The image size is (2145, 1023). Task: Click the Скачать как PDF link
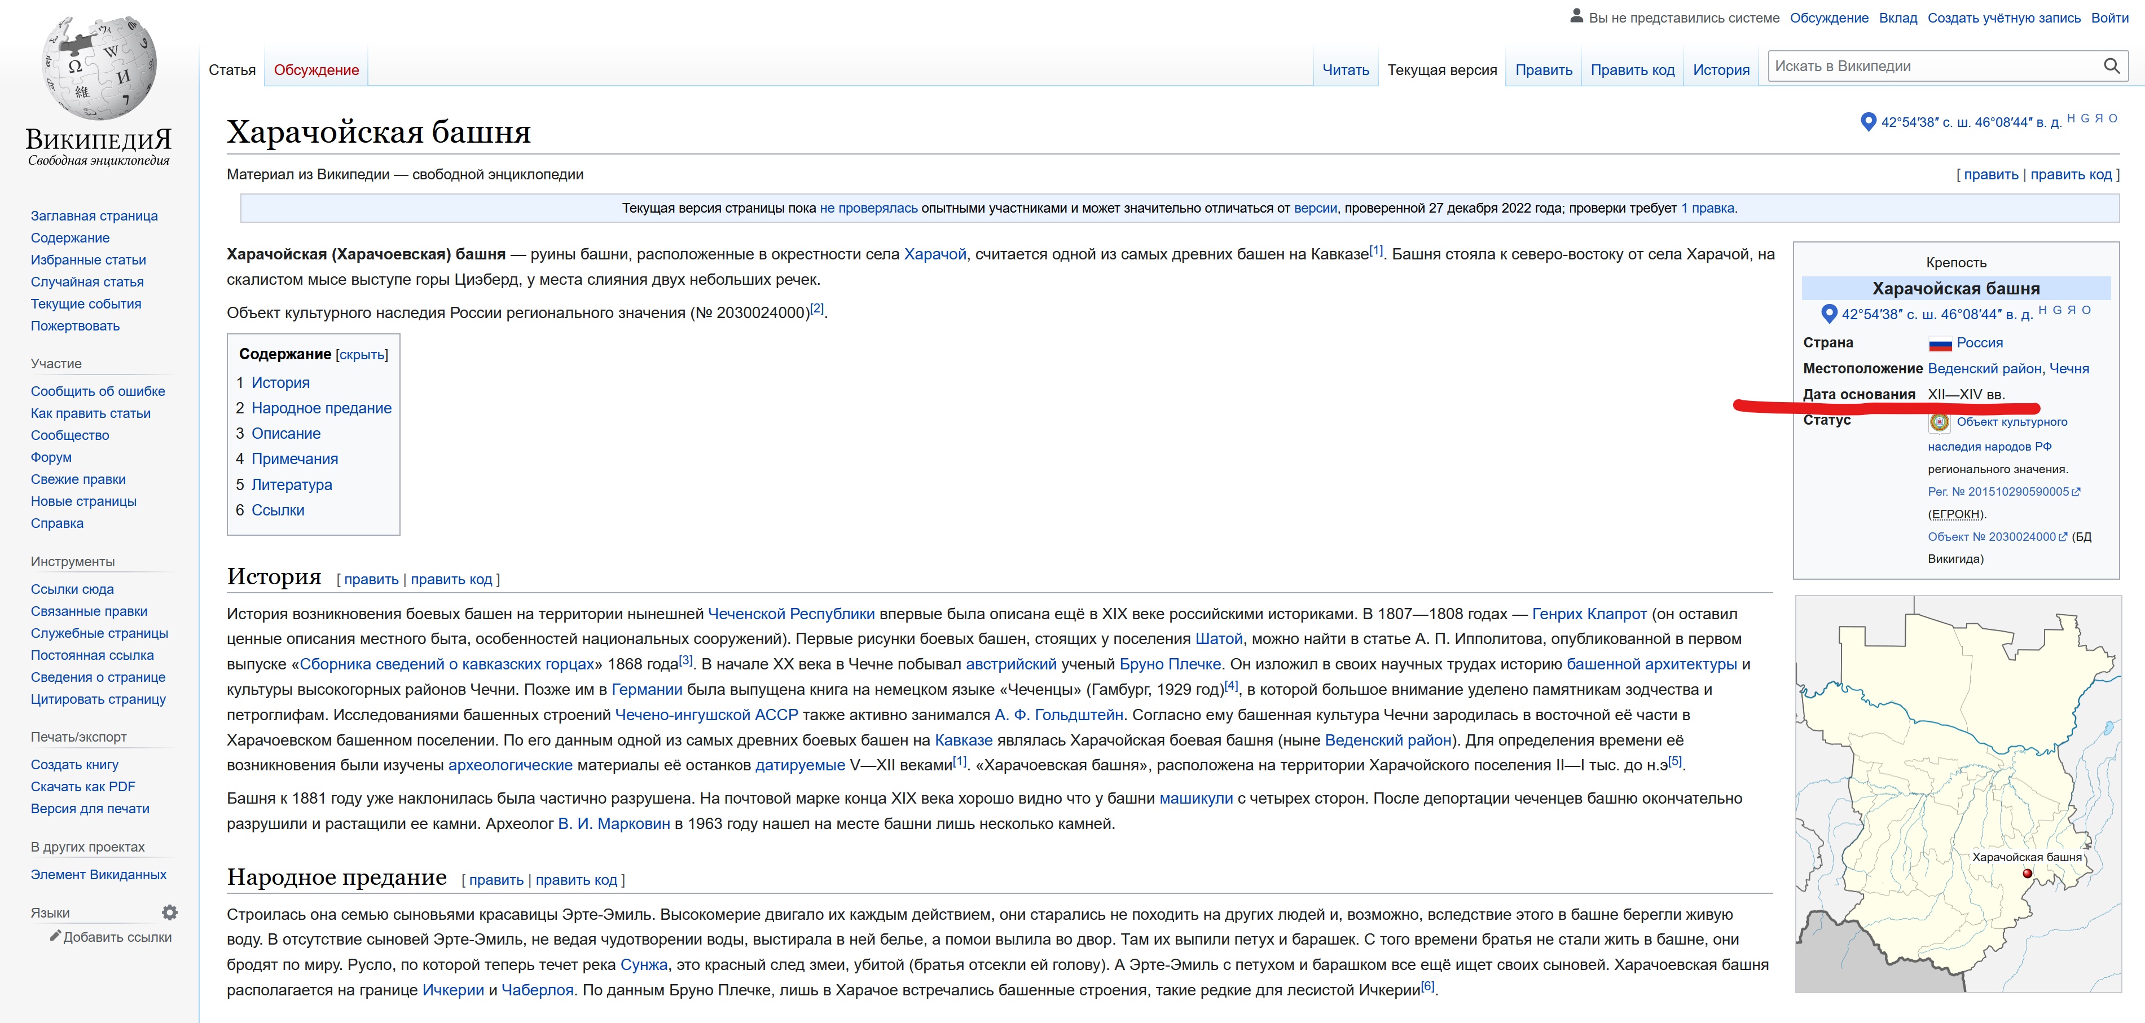pos(82,787)
